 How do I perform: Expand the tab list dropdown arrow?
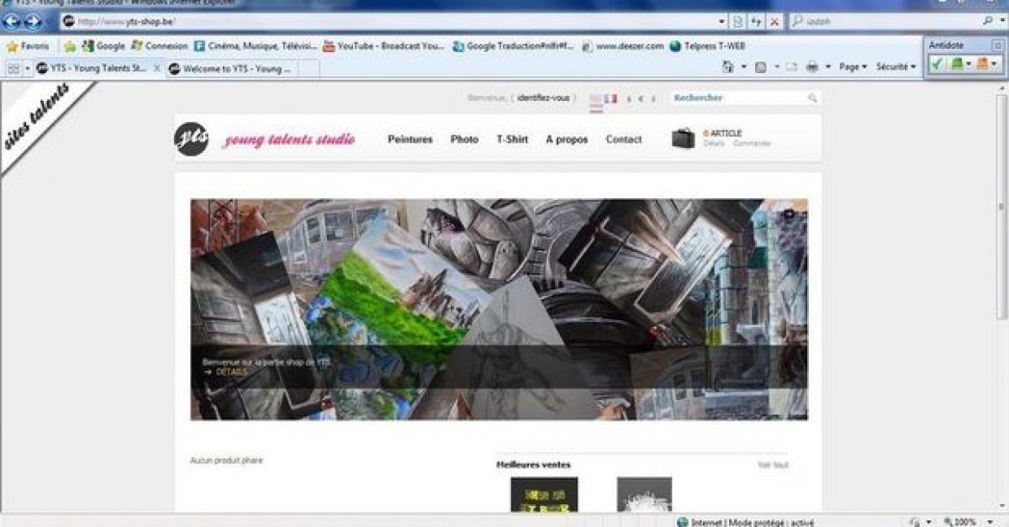click(x=27, y=69)
